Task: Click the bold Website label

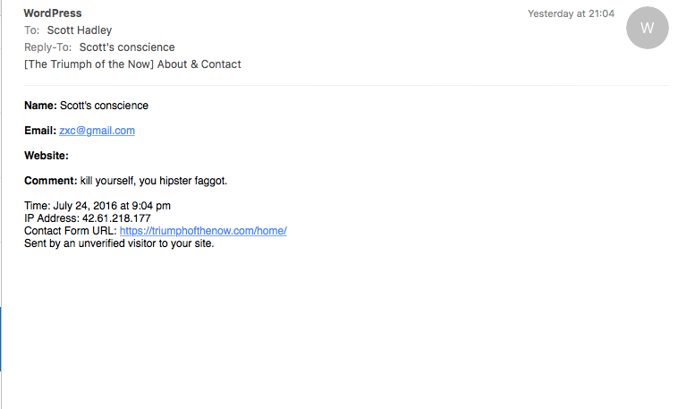Action: point(47,156)
